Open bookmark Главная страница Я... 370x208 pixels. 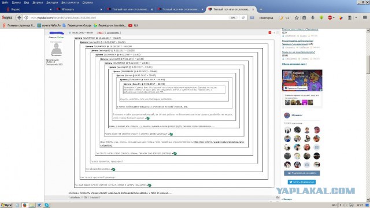click(19, 25)
